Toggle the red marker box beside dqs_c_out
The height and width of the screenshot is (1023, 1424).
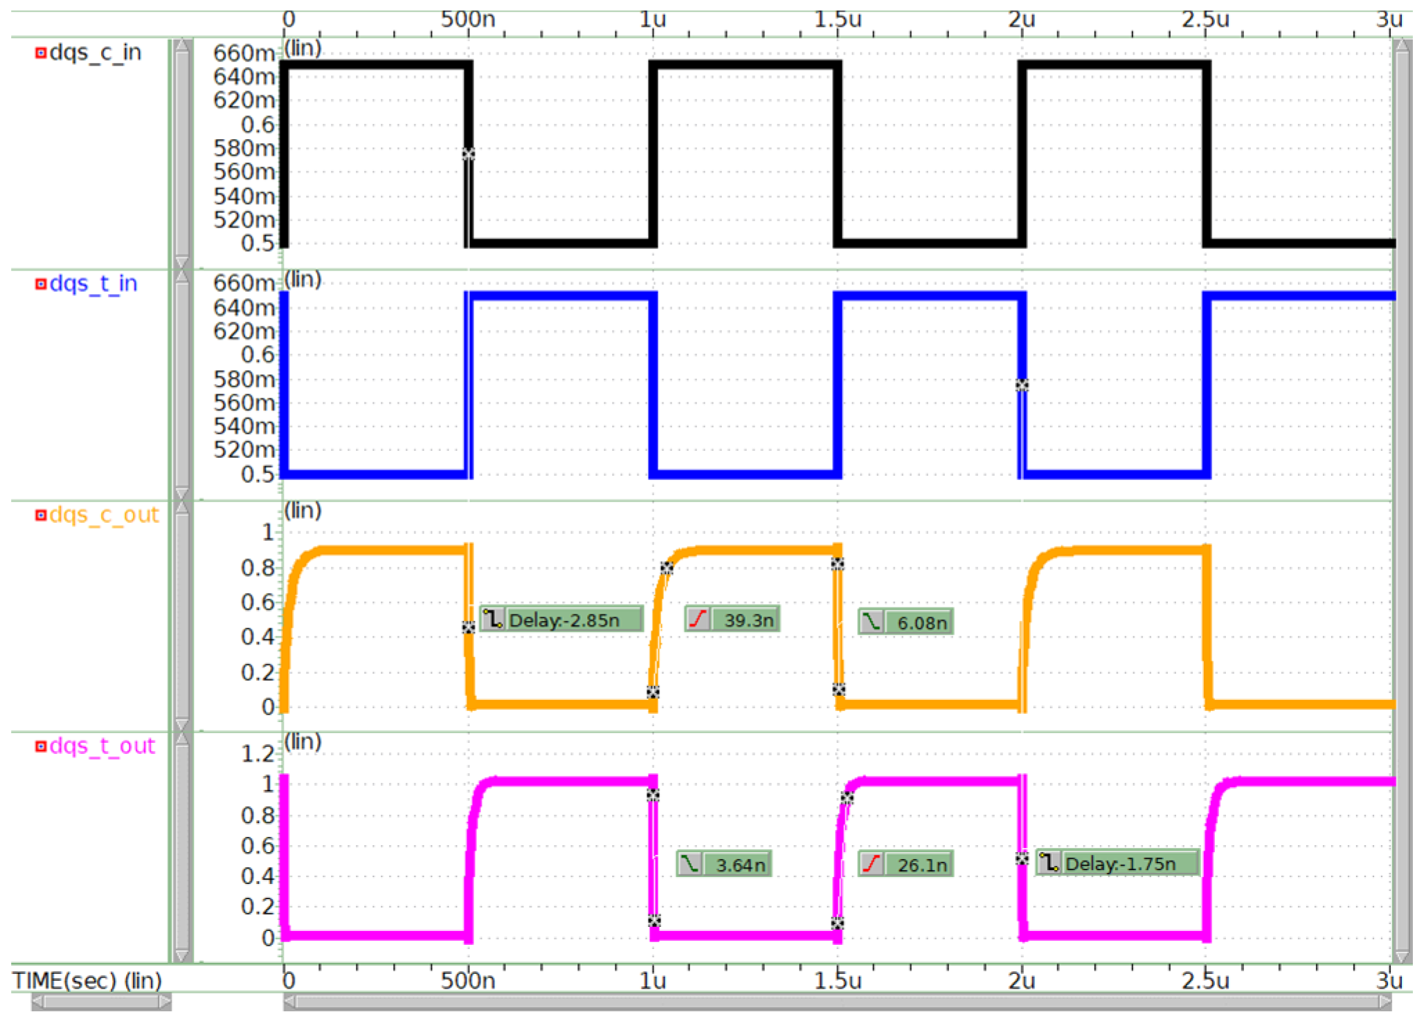(x=41, y=515)
